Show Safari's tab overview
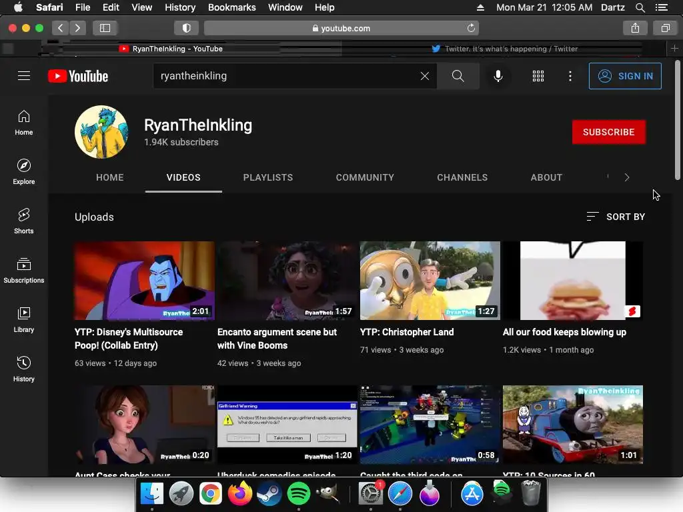The height and width of the screenshot is (512, 683). (665, 28)
